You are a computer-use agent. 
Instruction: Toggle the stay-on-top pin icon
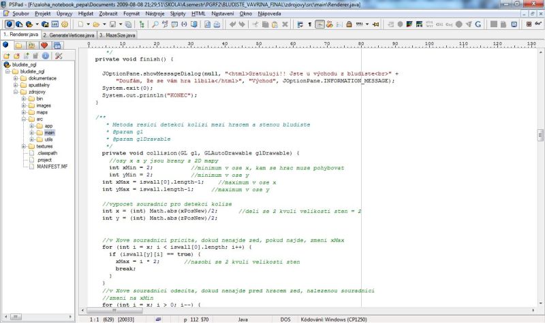pos(376,24)
